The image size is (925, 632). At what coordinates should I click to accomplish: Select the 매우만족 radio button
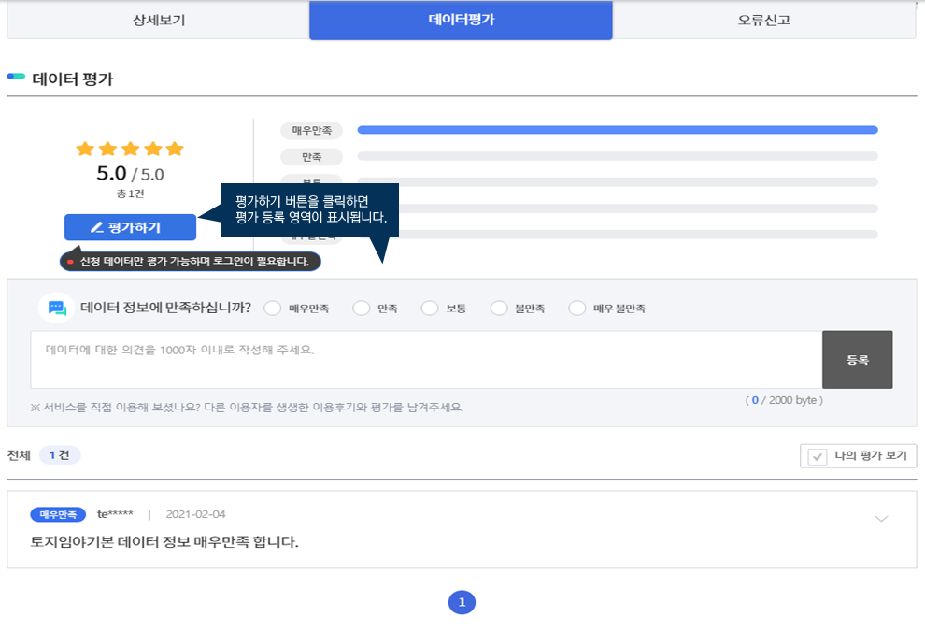274,309
